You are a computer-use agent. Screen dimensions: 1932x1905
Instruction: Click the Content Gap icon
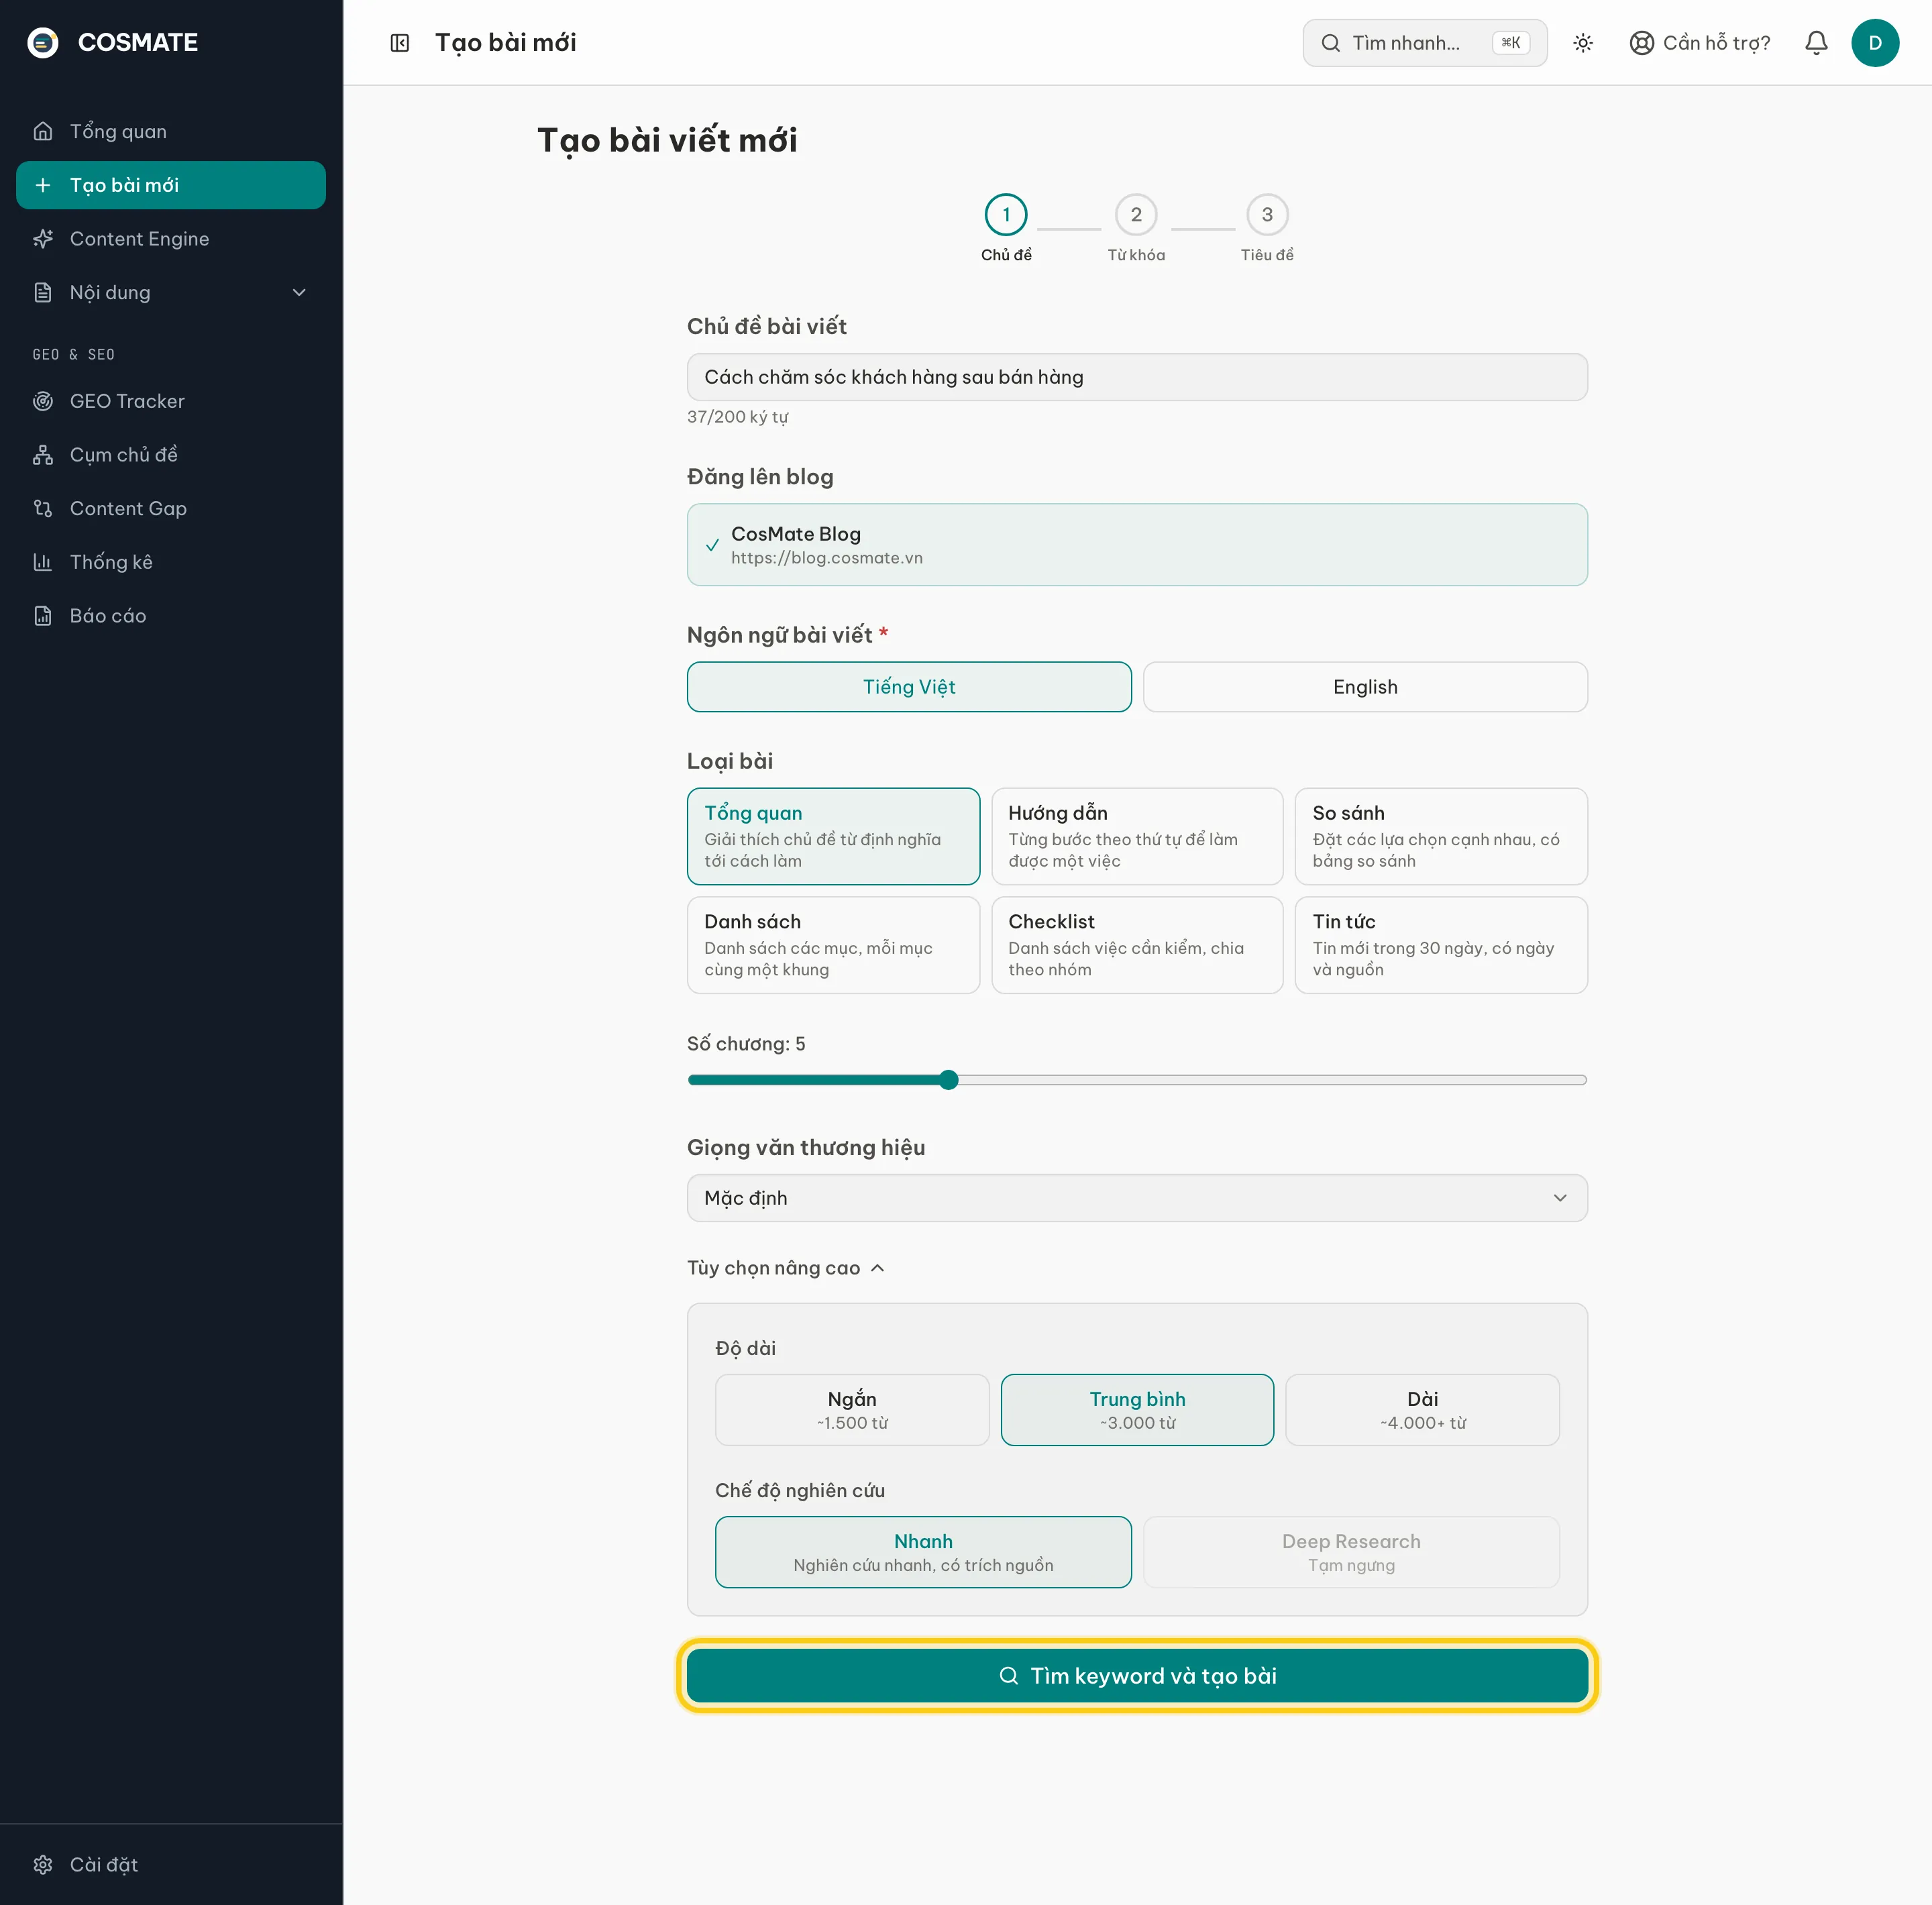43,509
